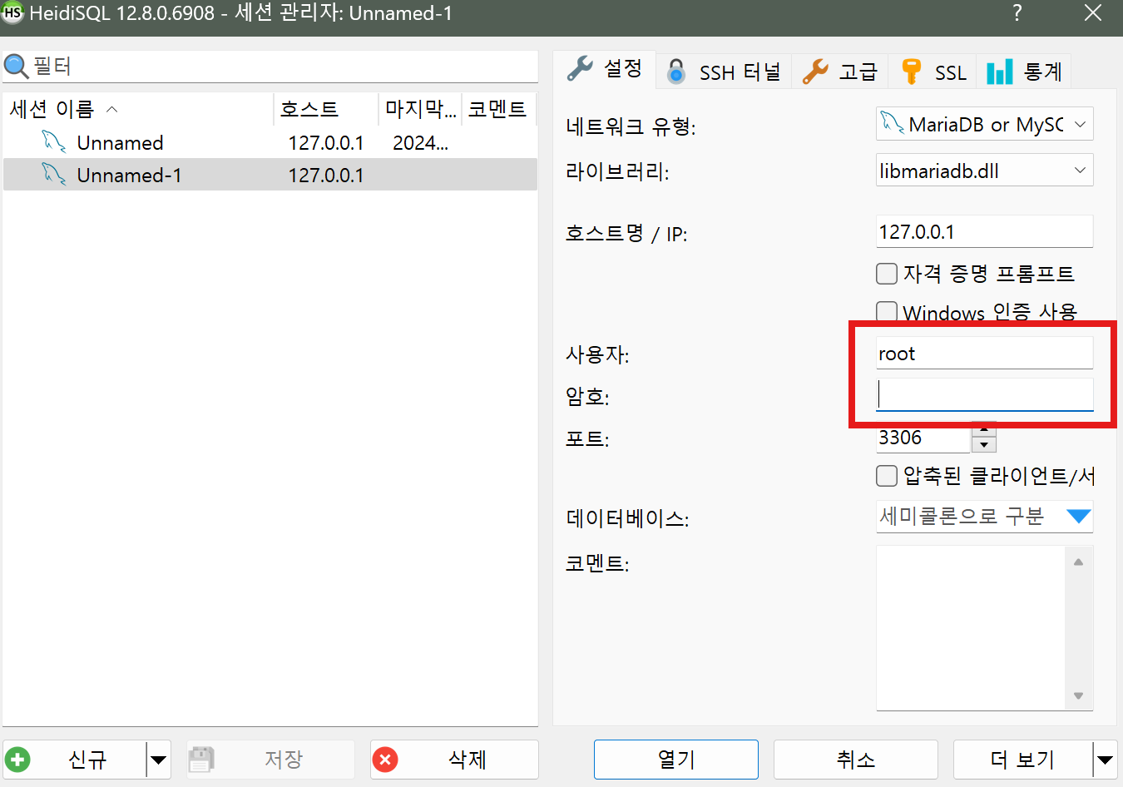The width and height of the screenshot is (1123, 787).
Task: Sort by 세션 이름 column header
Action: [137, 109]
